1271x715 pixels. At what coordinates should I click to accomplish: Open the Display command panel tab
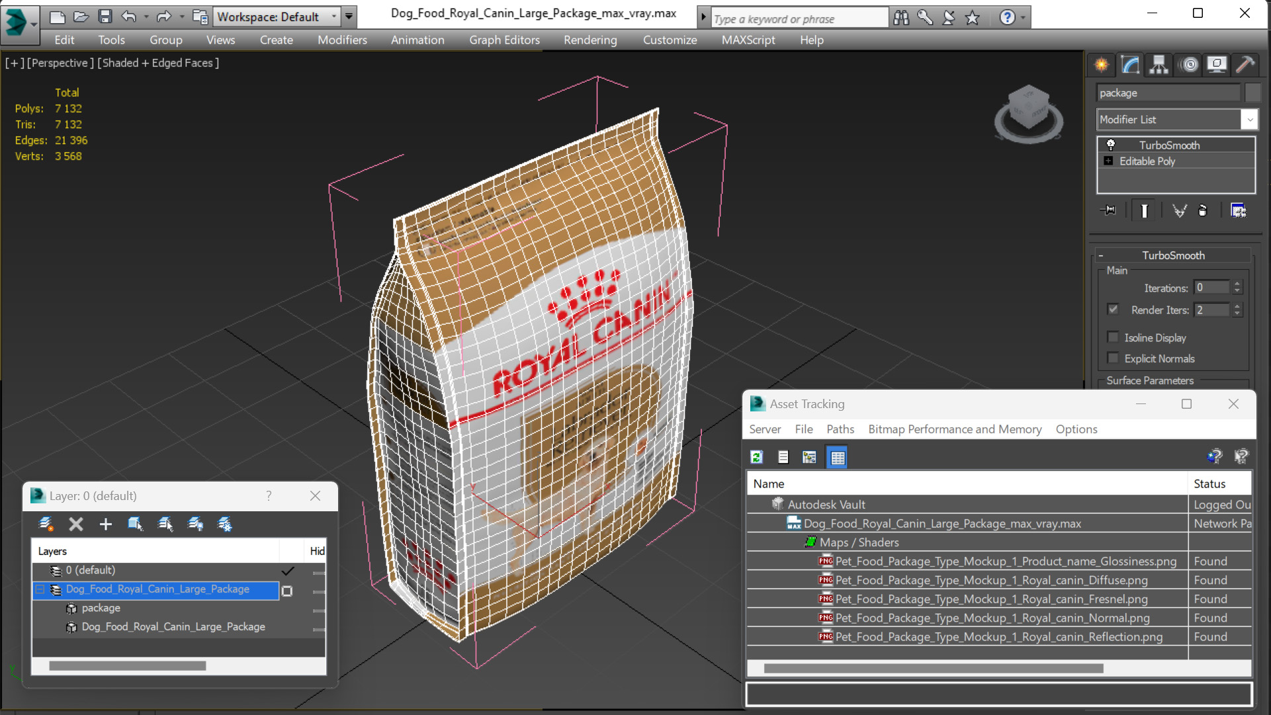1217,64
